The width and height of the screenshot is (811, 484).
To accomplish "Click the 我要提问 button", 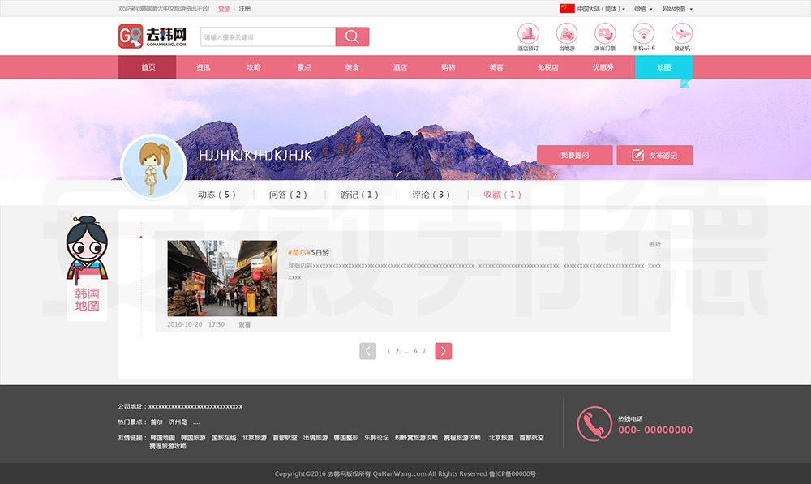I will [574, 156].
